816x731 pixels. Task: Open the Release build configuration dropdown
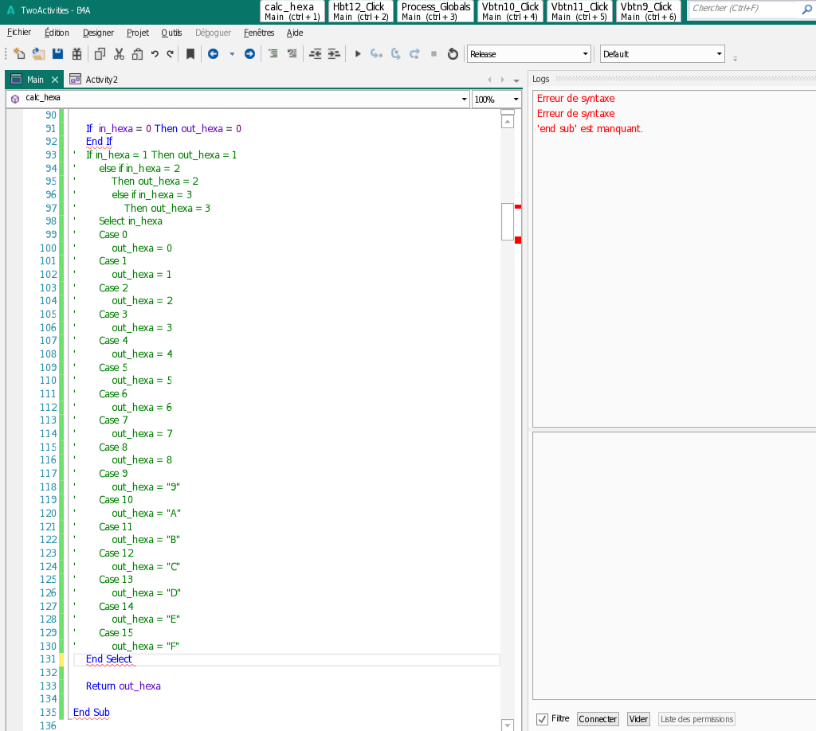tap(586, 54)
